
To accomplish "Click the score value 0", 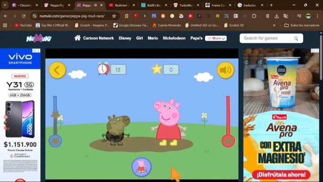I will tap(171, 70).
